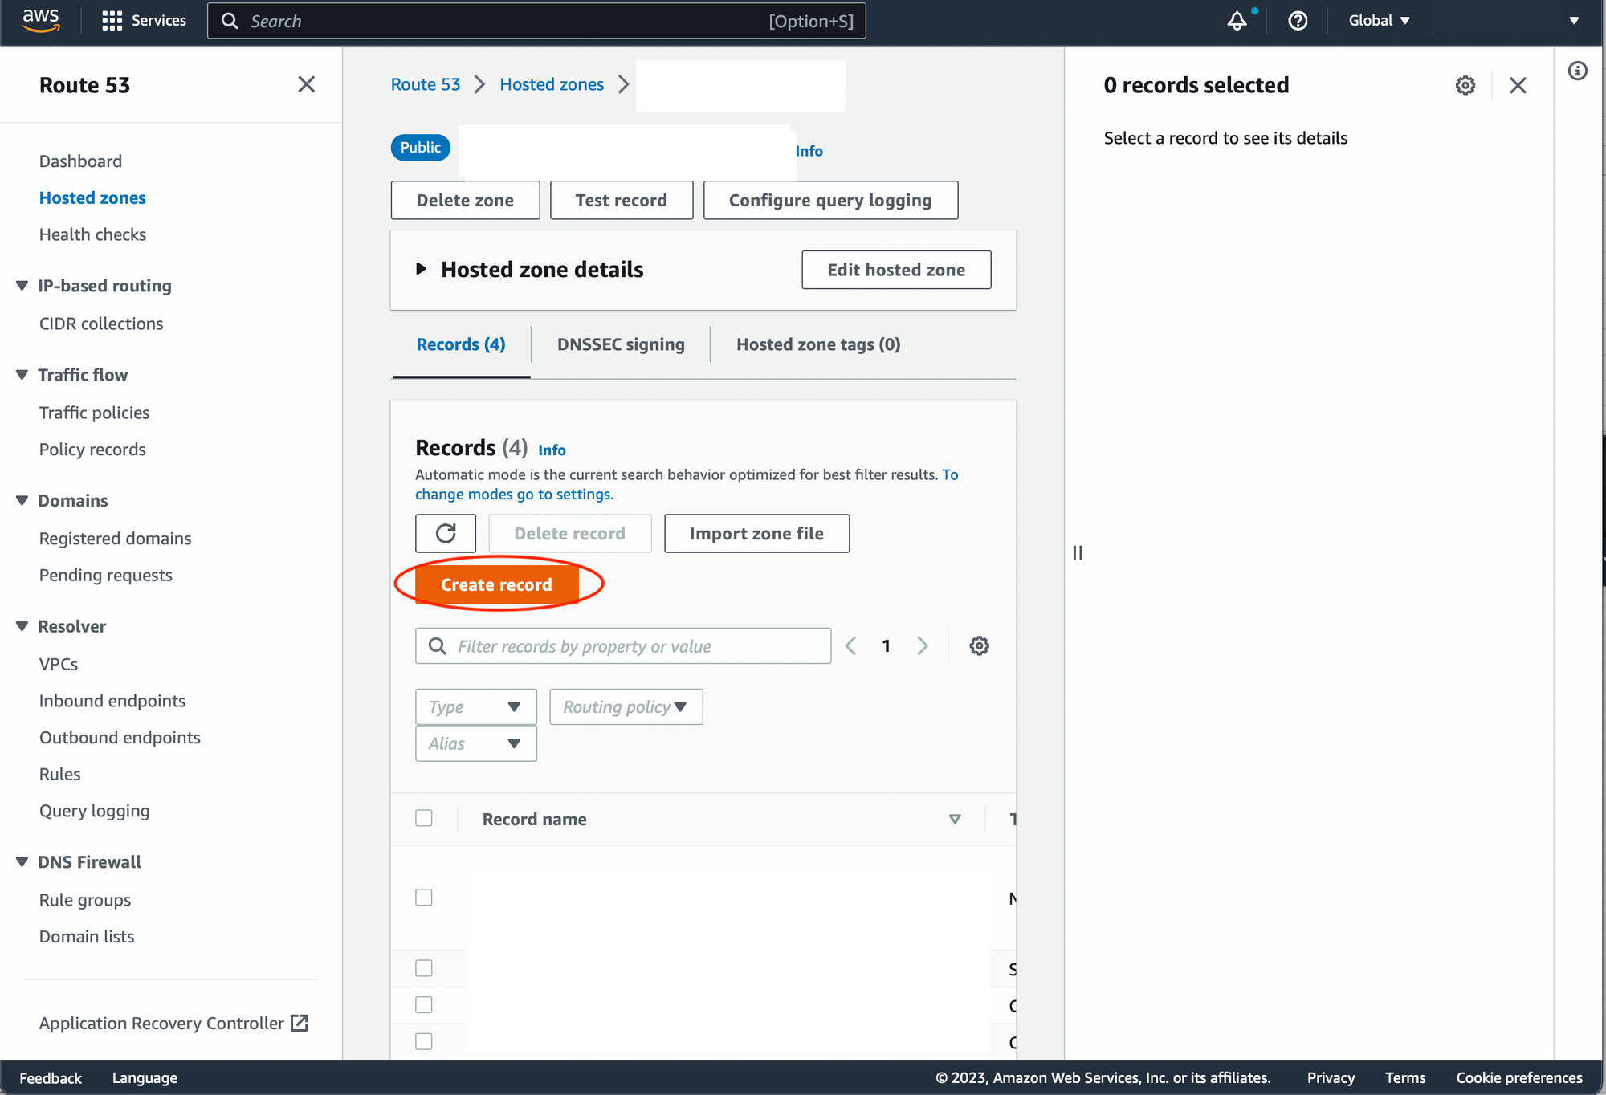Check the second record row checkbox
The height and width of the screenshot is (1095, 1606).
424,968
